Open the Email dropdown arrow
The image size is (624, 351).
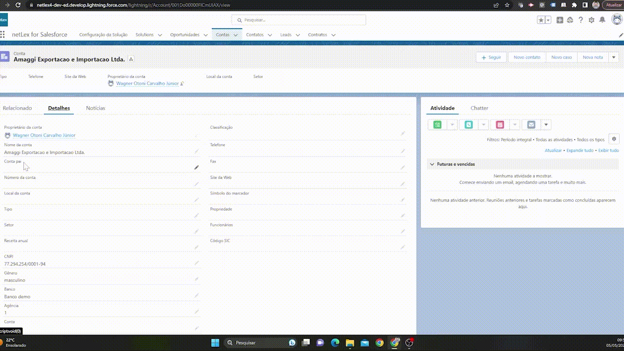coord(546,125)
